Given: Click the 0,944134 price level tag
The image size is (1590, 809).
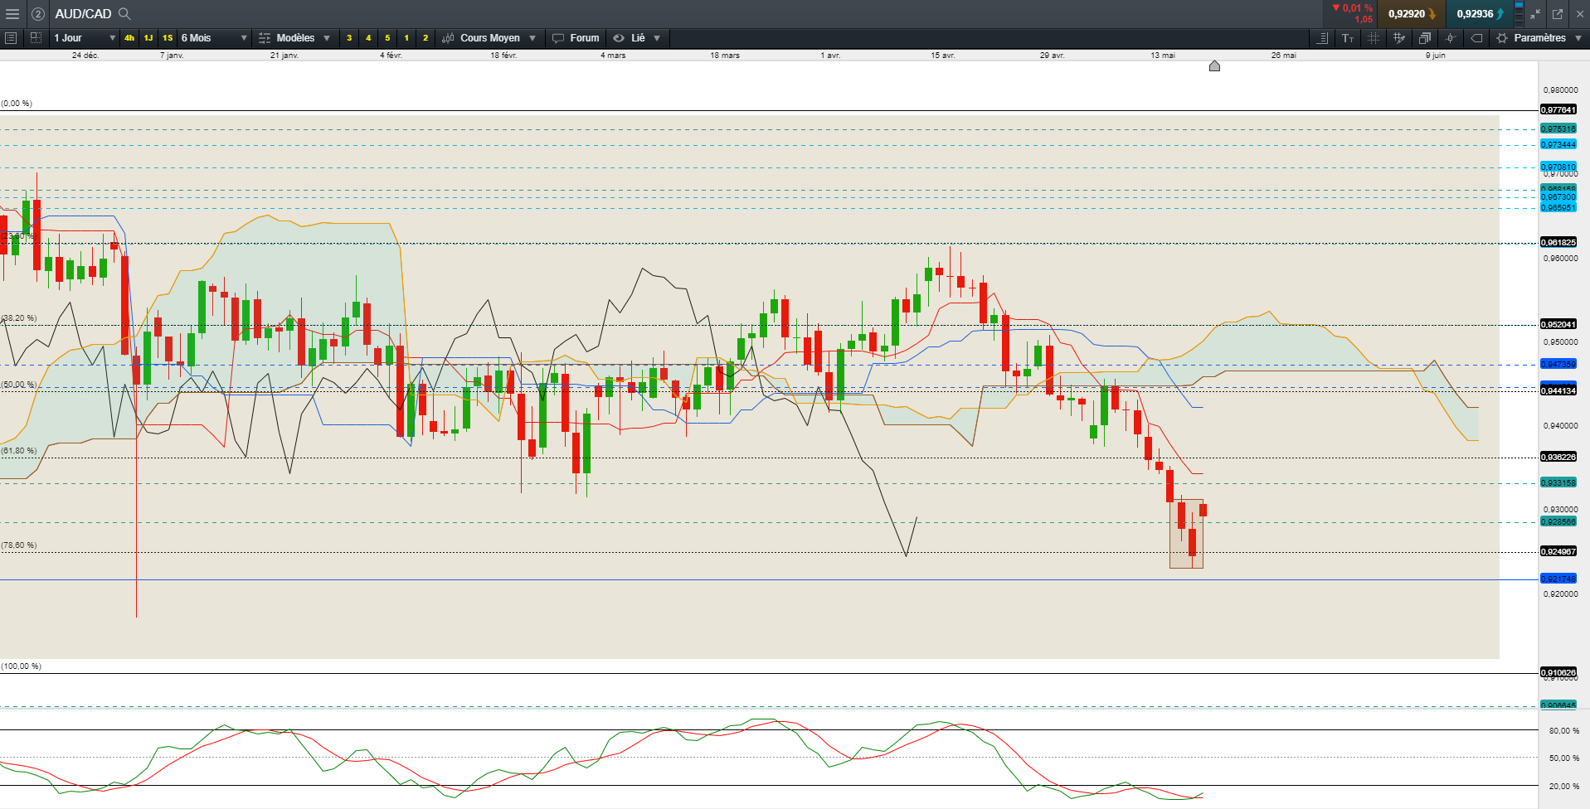Looking at the screenshot, I should pos(1558,390).
